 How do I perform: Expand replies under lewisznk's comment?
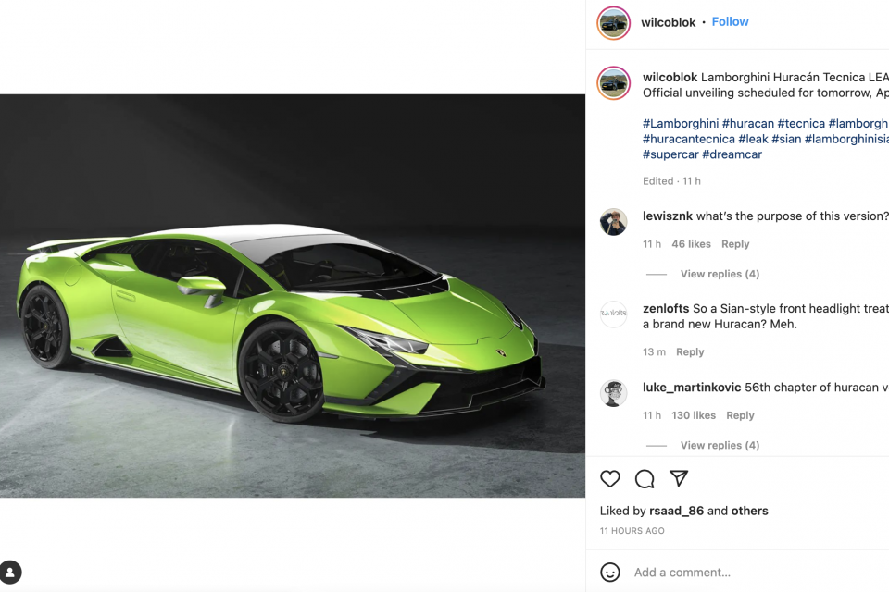[x=720, y=274]
